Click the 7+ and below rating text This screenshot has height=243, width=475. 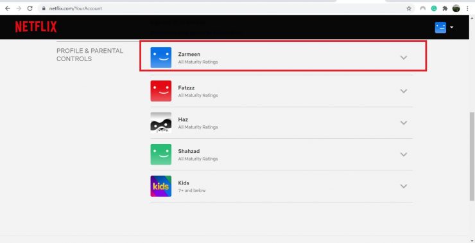[x=192, y=190]
